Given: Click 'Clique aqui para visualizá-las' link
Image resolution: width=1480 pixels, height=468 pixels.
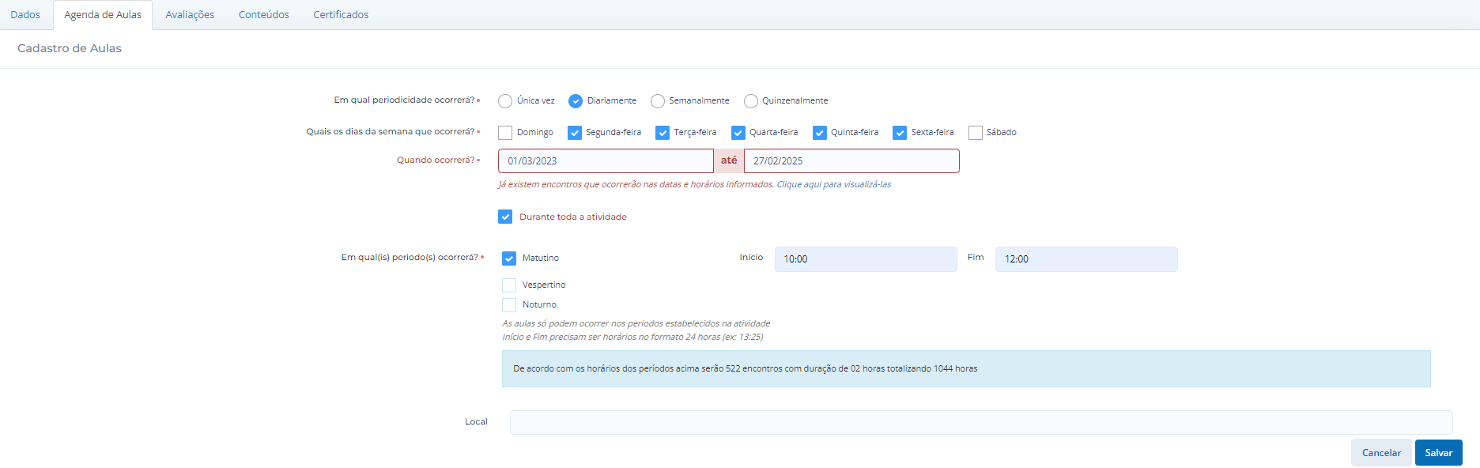Looking at the screenshot, I should (x=833, y=184).
